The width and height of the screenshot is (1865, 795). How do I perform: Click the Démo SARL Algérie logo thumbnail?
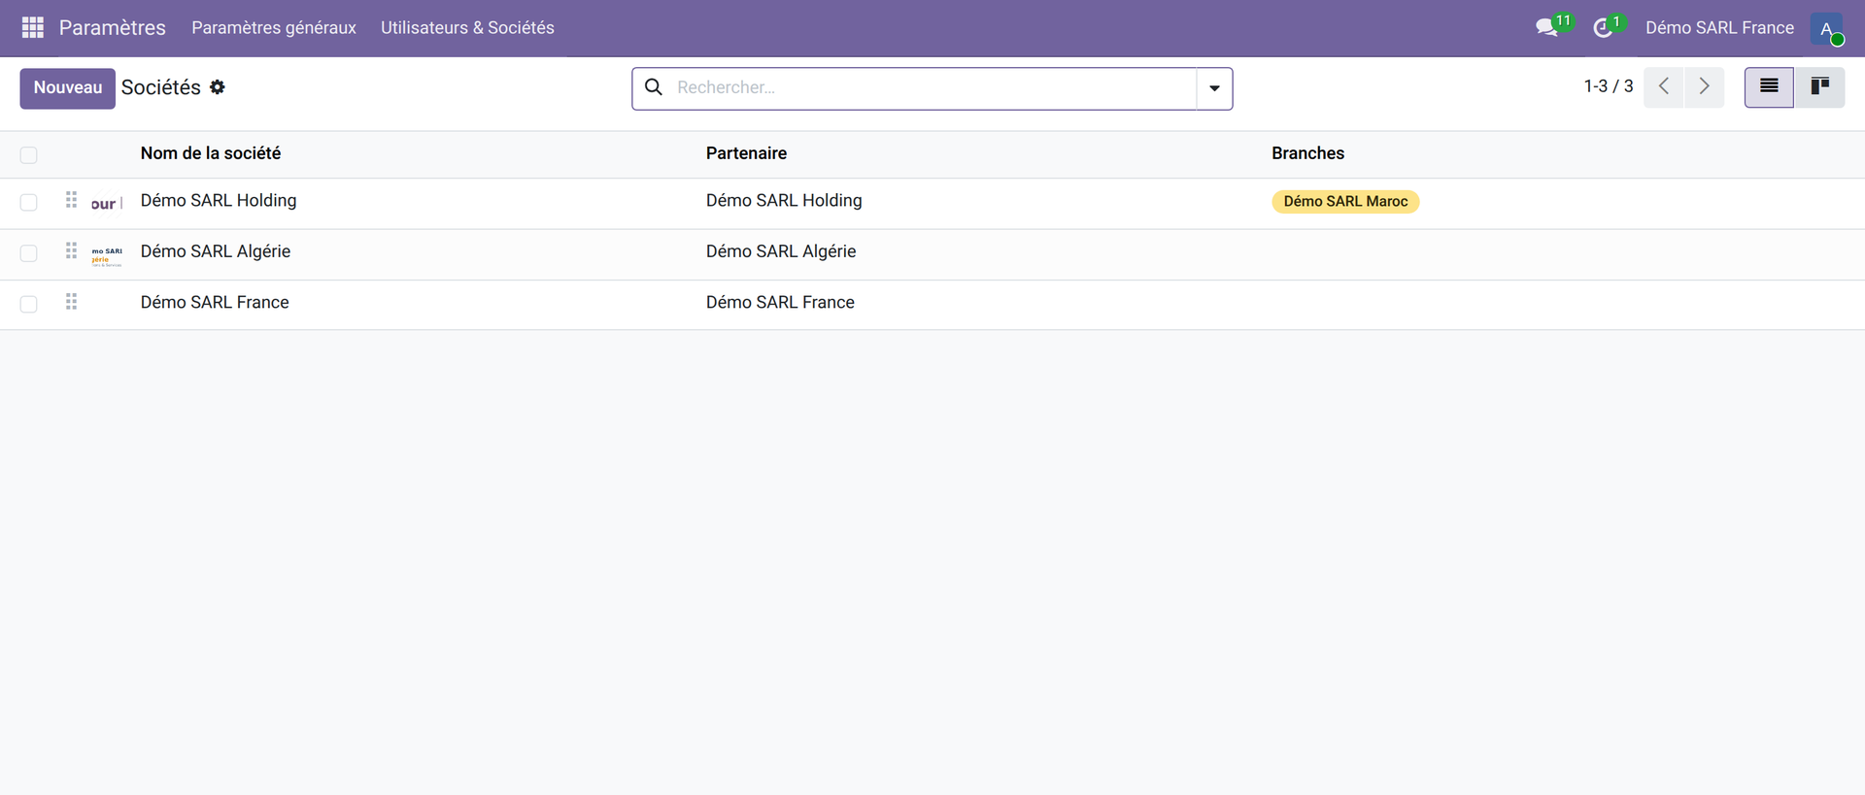click(x=107, y=256)
